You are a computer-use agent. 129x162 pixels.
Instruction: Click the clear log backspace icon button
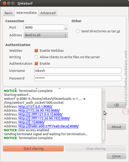pyautogui.click(x=116, y=105)
